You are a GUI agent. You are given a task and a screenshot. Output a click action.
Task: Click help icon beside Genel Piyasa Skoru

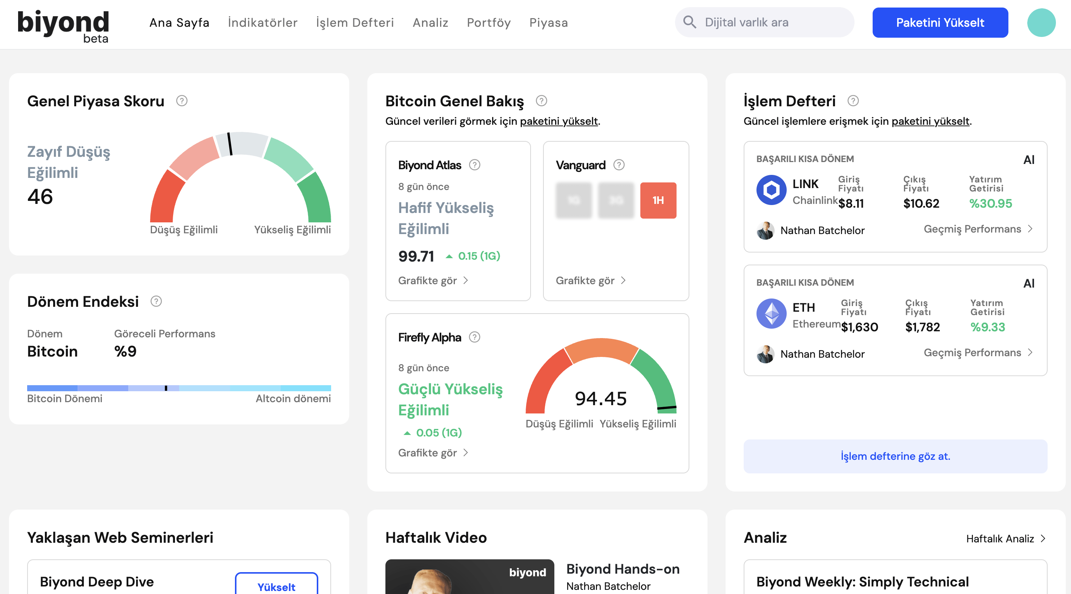click(x=182, y=101)
